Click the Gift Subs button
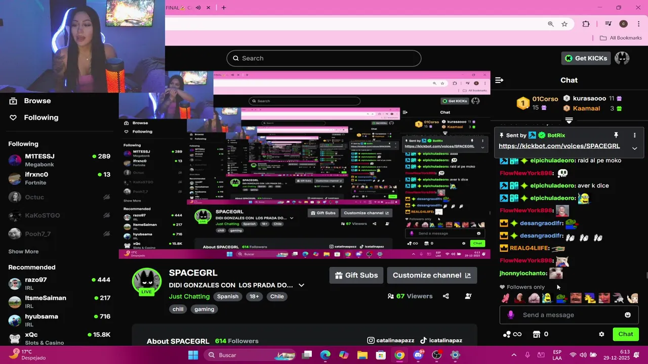This screenshot has width=648, height=364. click(356, 276)
